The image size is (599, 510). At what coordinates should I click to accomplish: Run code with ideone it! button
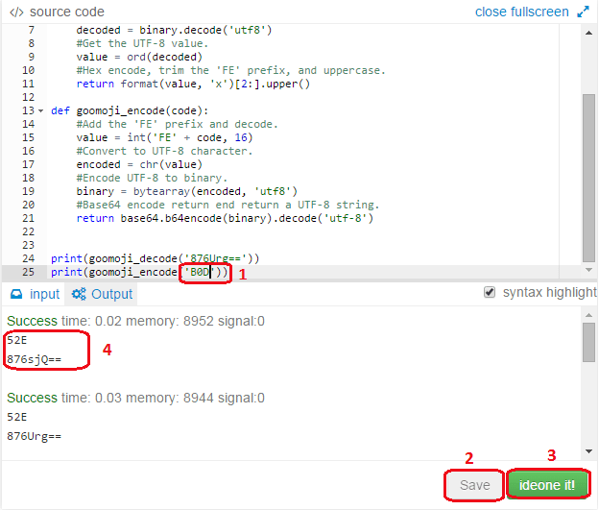tap(547, 485)
